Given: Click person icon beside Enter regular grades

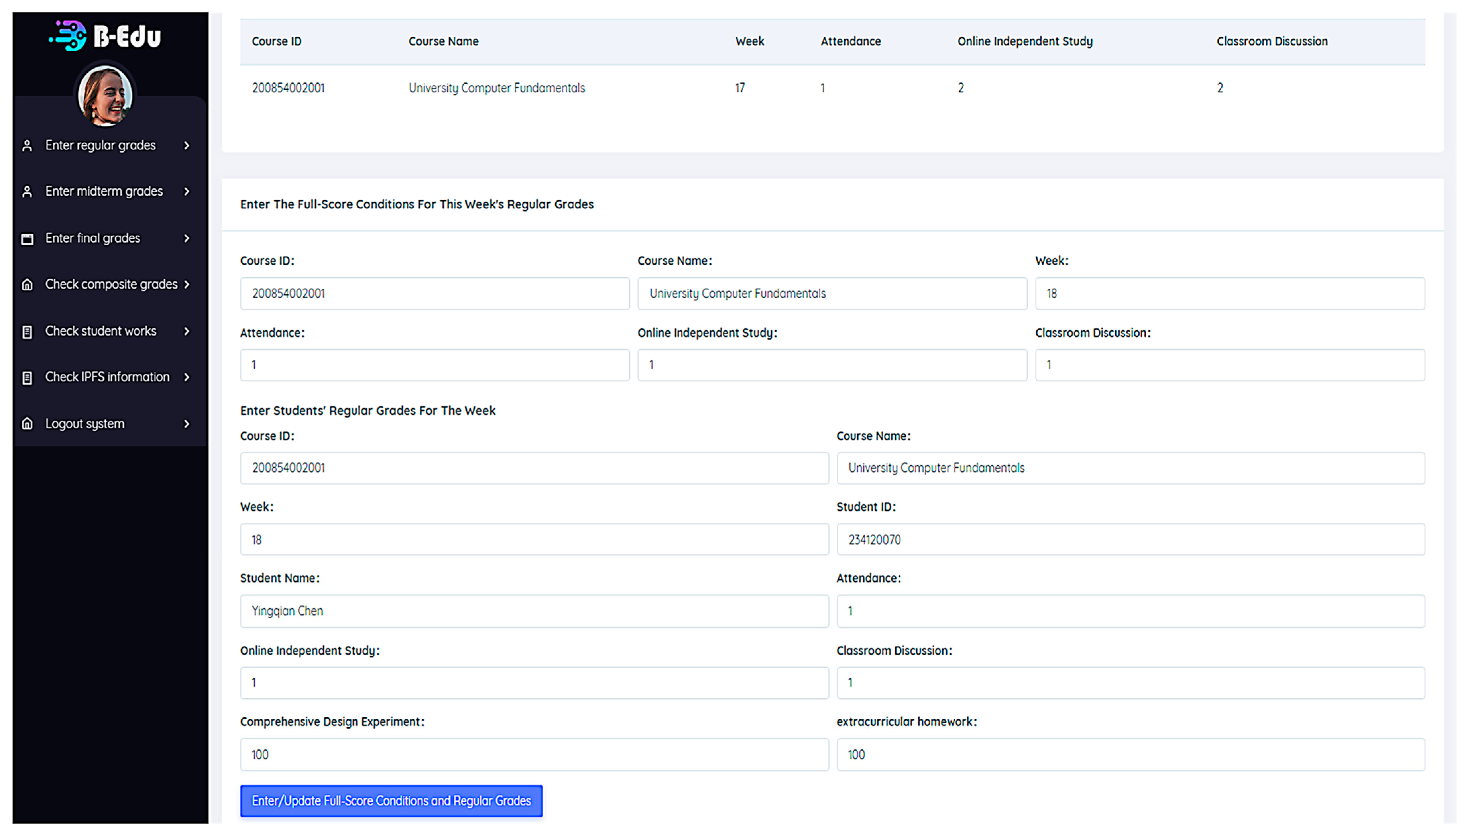Looking at the screenshot, I should pos(27,145).
